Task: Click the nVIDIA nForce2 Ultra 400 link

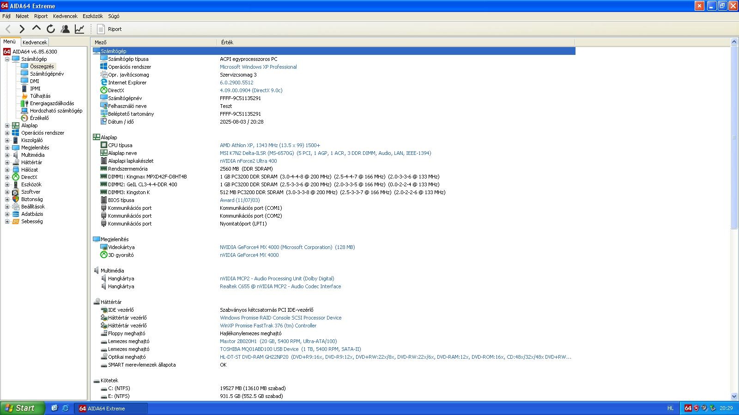Action: (248, 161)
